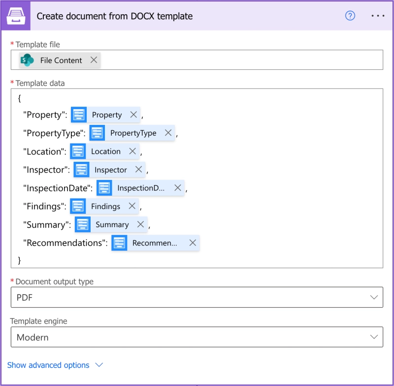Remove the Inspector dynamic token

[138, 169]
